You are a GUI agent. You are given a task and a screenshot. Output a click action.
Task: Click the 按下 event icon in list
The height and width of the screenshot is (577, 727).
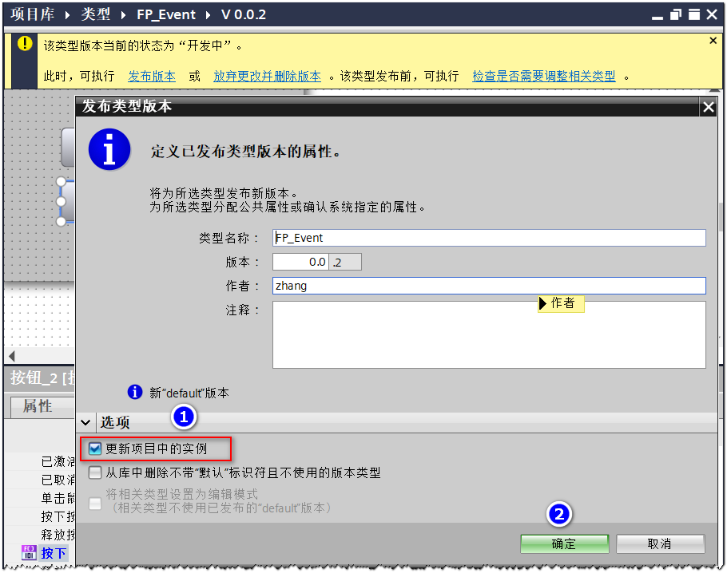coord(28,552)
